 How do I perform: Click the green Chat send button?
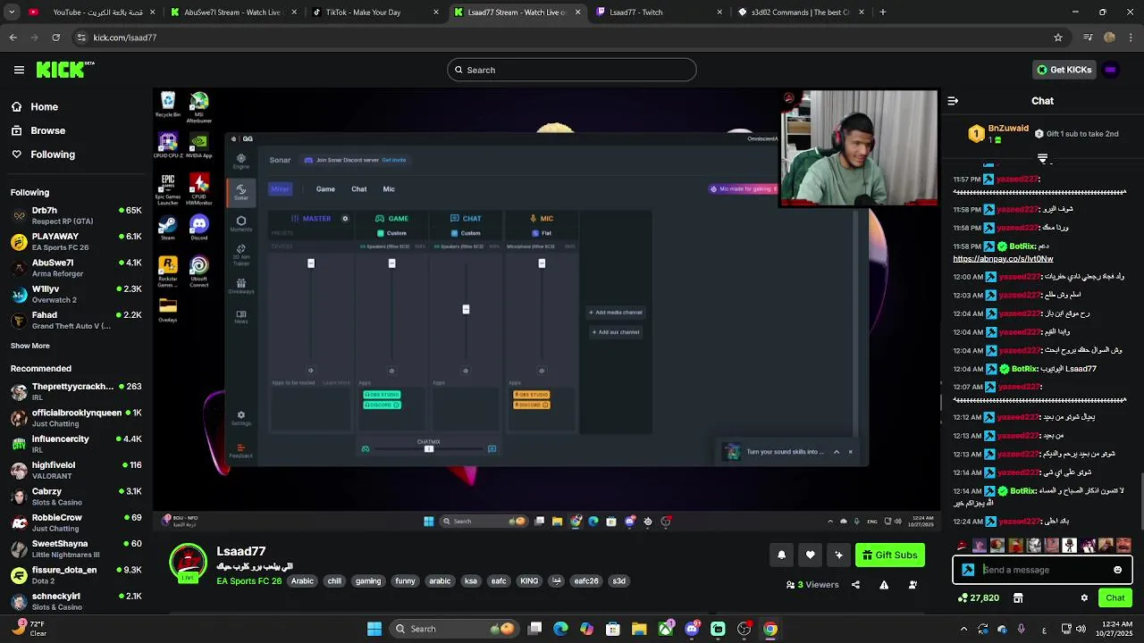[x=1115, y=597]
